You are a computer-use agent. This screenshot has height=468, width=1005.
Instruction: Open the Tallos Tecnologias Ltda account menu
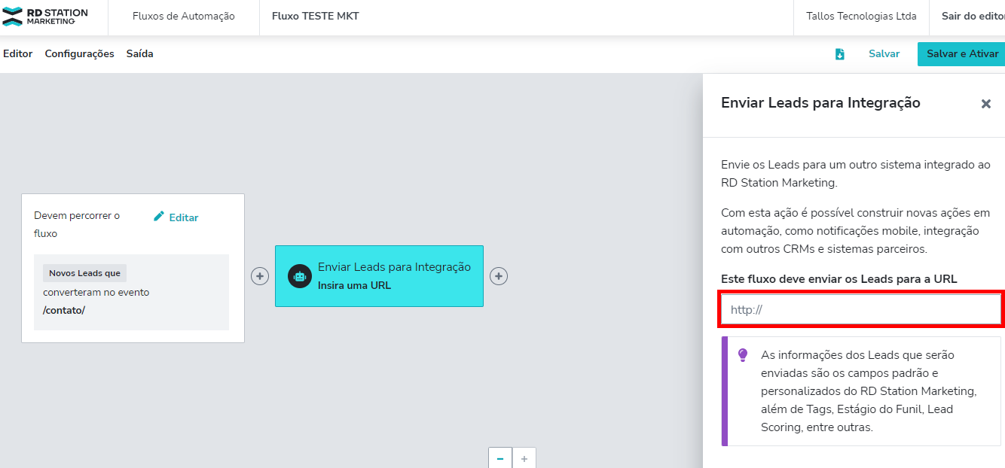point(861,17)
